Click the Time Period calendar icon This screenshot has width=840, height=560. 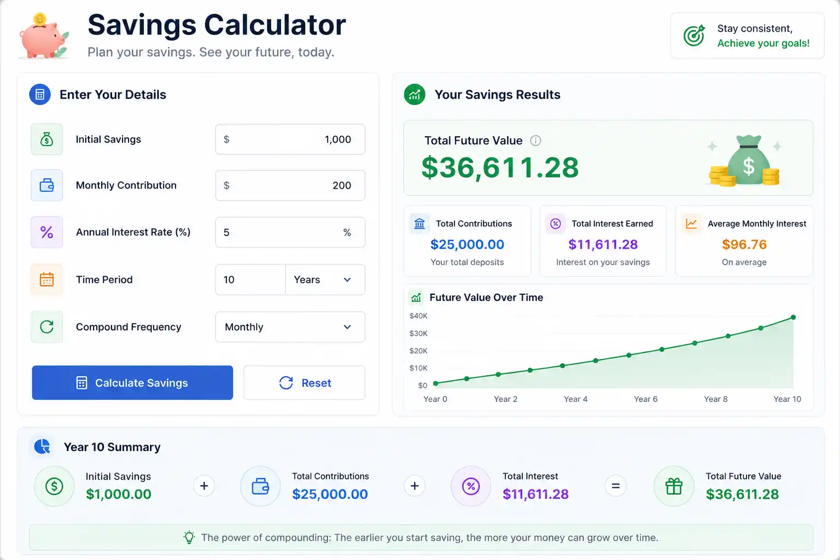tap(47, 279)
